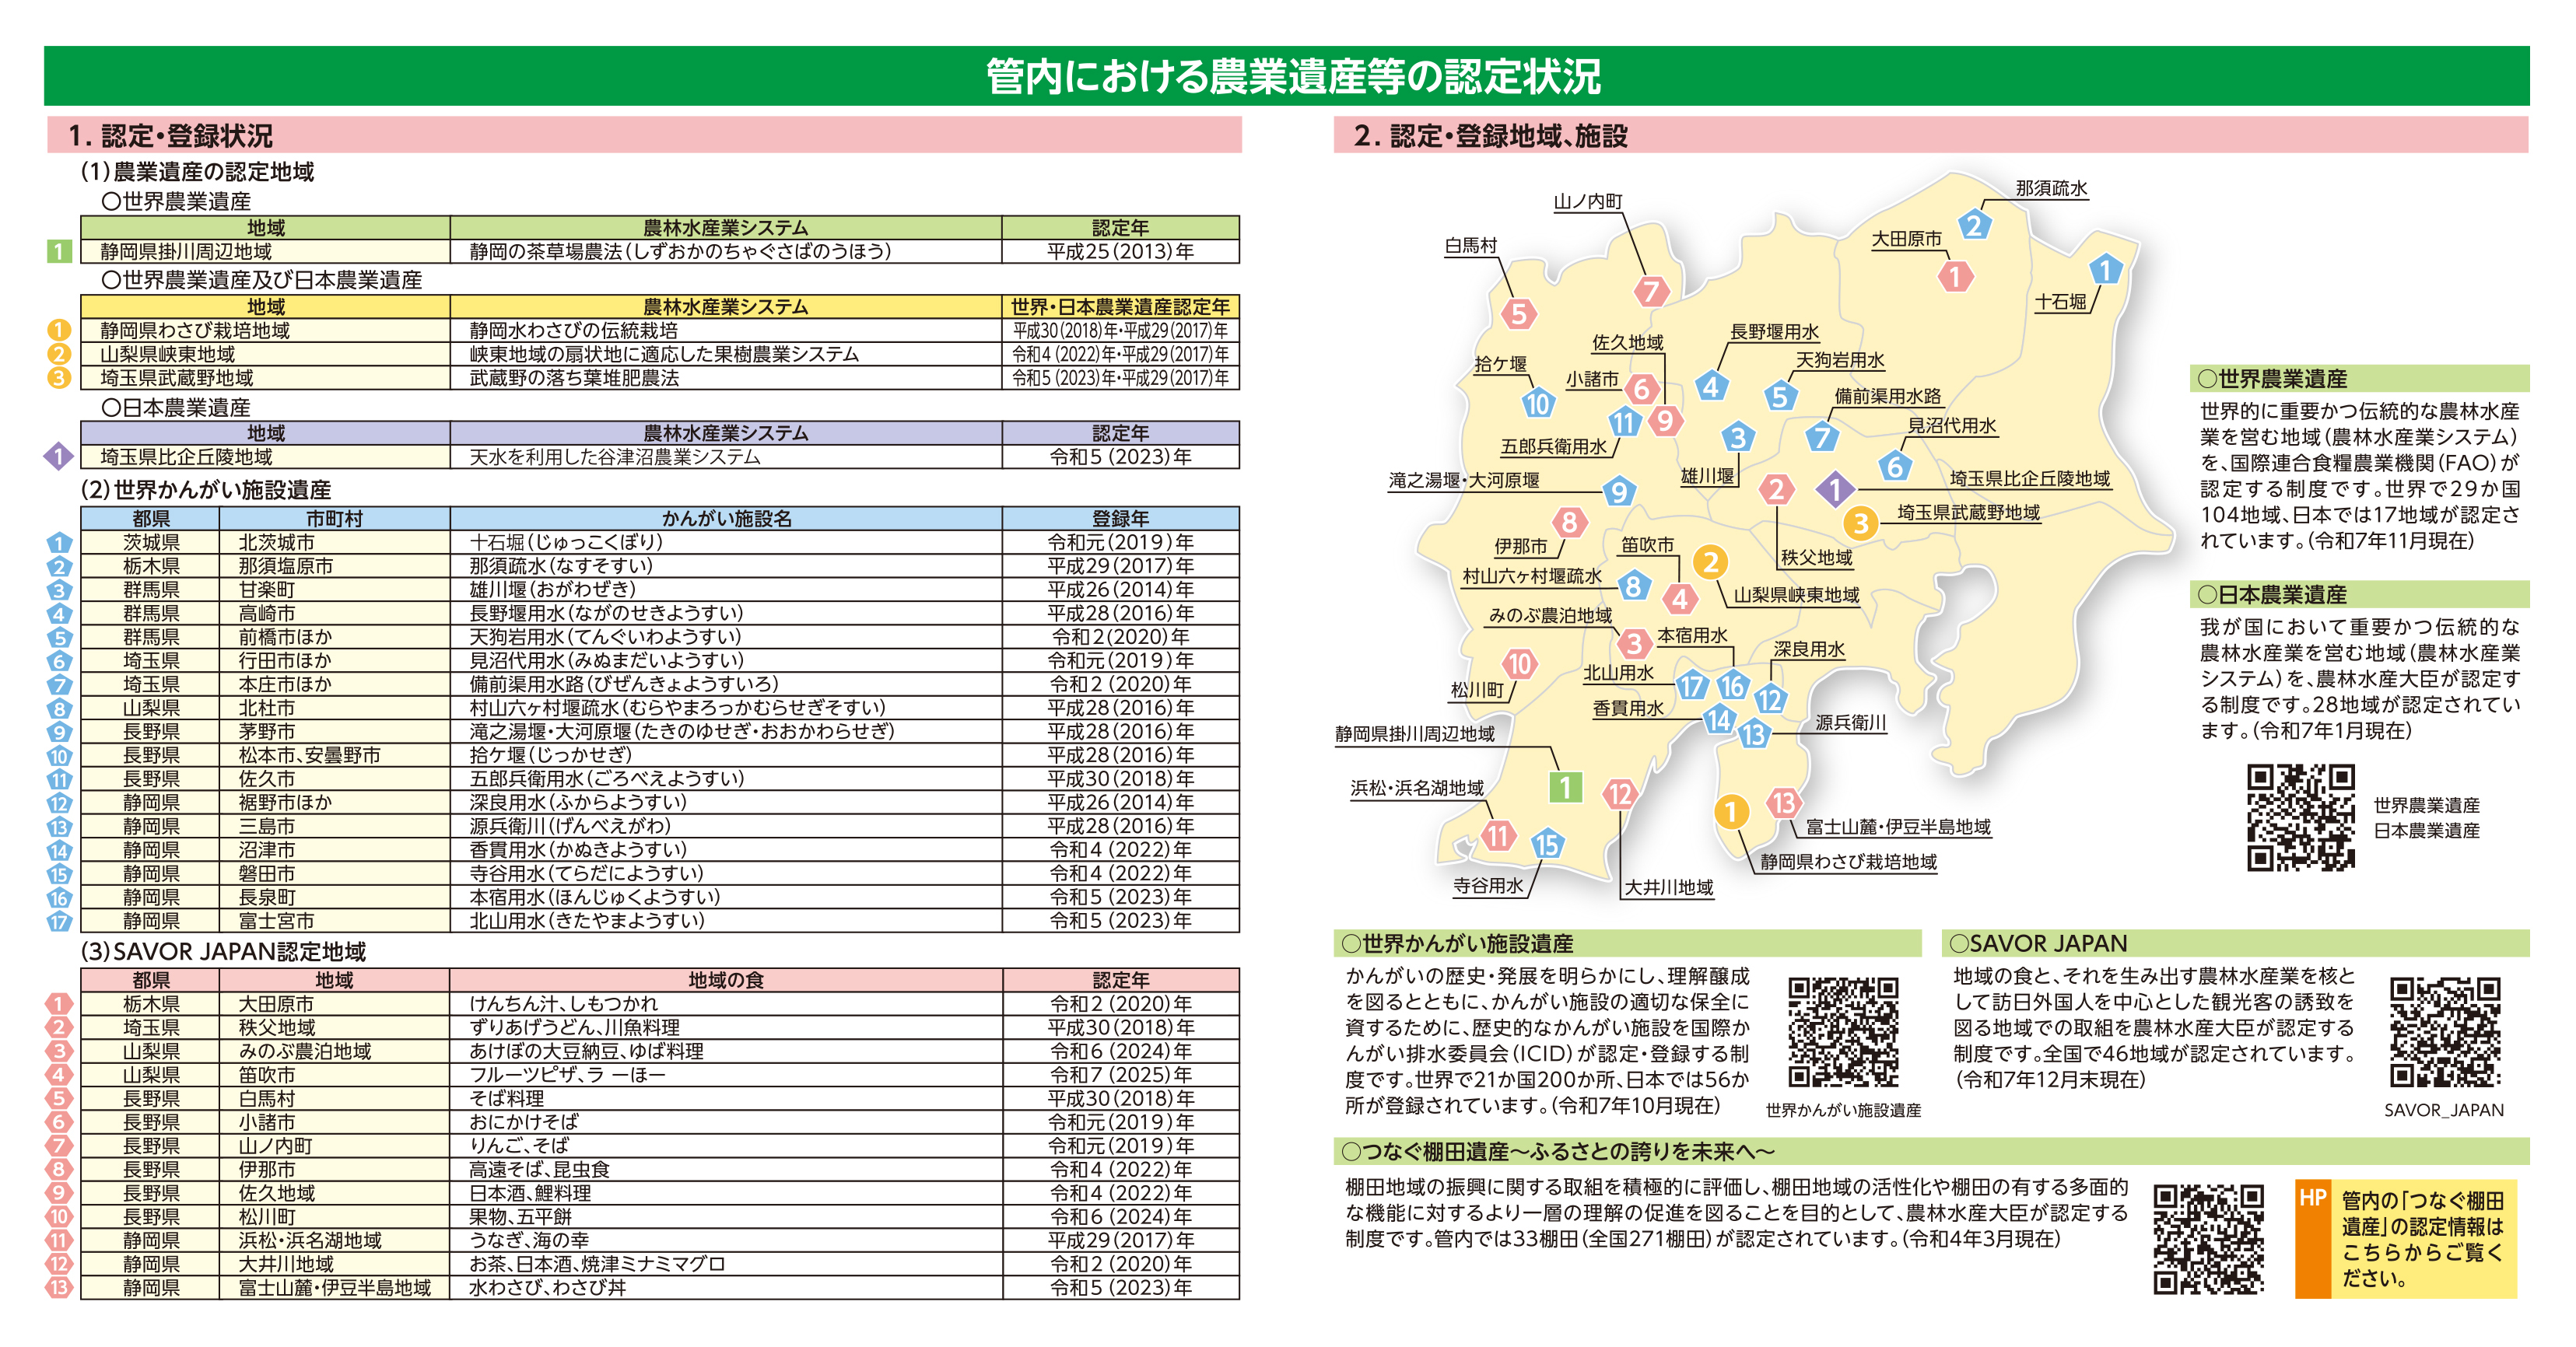Click pink map marker 7 under 山ノ内町 label

[x=1651, y=292]
